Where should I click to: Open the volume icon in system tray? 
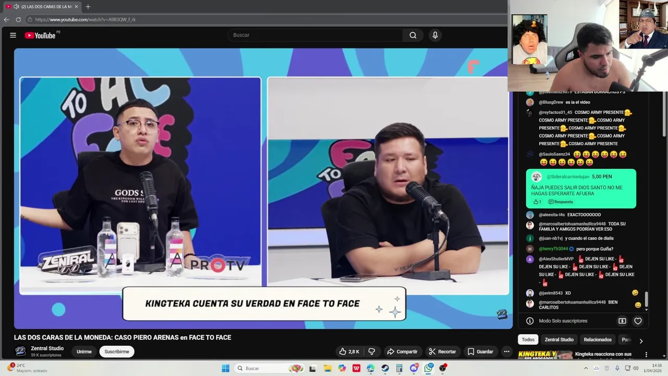click(635, 368)
